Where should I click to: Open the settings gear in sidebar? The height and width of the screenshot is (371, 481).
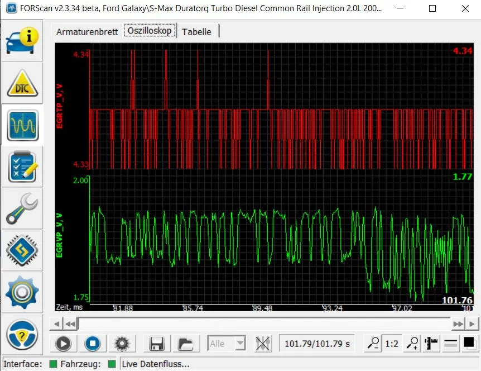tap(22, 292)
